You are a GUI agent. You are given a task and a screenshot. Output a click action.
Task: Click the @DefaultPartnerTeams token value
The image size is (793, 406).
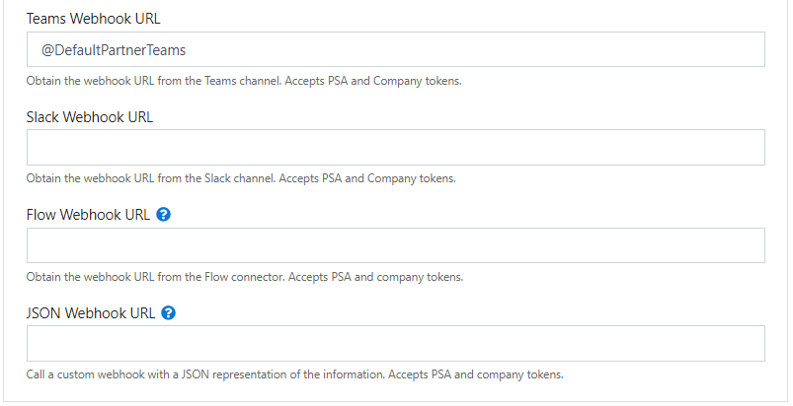pos(114,50)
